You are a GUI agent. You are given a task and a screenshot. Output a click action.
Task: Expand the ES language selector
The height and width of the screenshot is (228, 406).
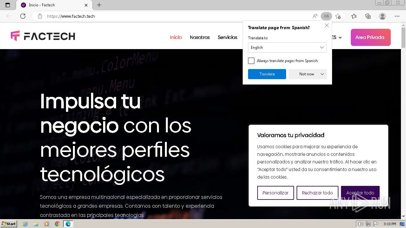(337, 37)
